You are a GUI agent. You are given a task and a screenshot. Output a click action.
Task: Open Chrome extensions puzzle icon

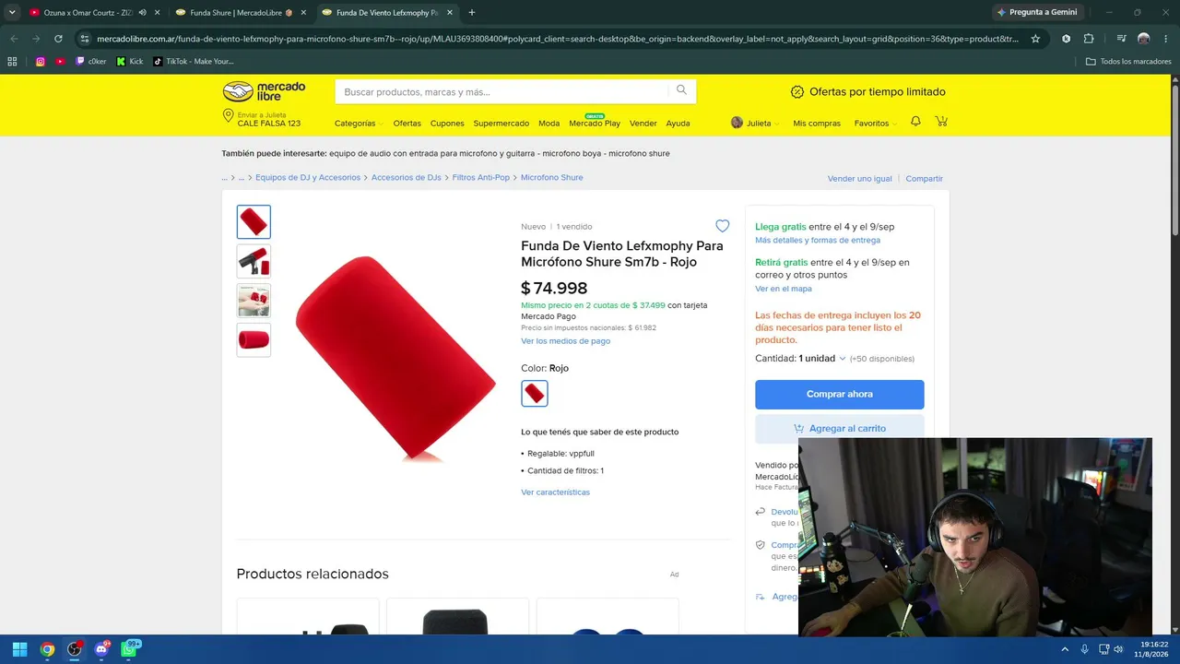click(x=1089, y=39)
